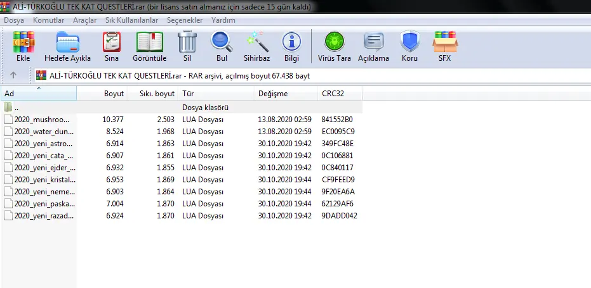Sort by the Değişme column header

286,94
